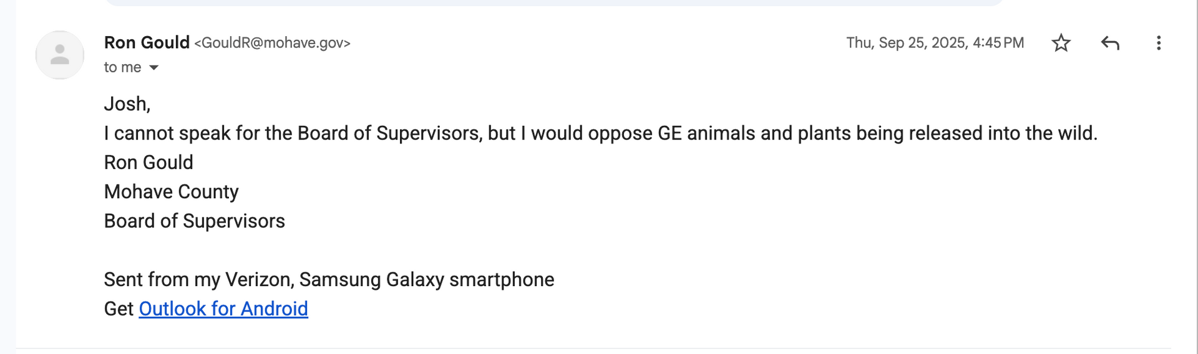Click the "Mohave County" signature line
The image size is (1198, 354).
[172, 192]
